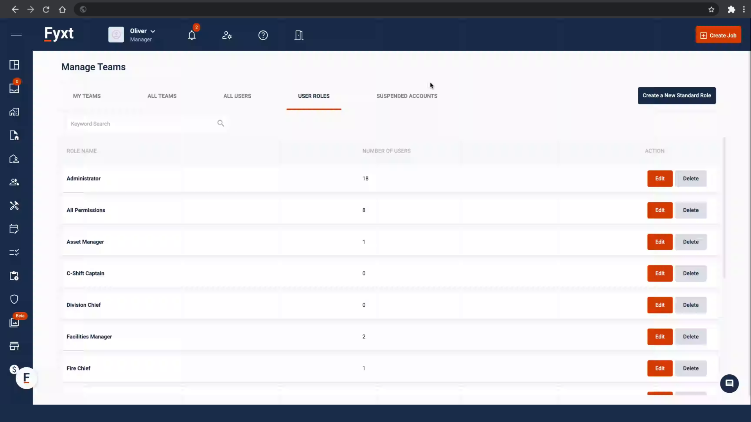Click the round F badge button
751x422 pixels.
click(x=27, y=378)
